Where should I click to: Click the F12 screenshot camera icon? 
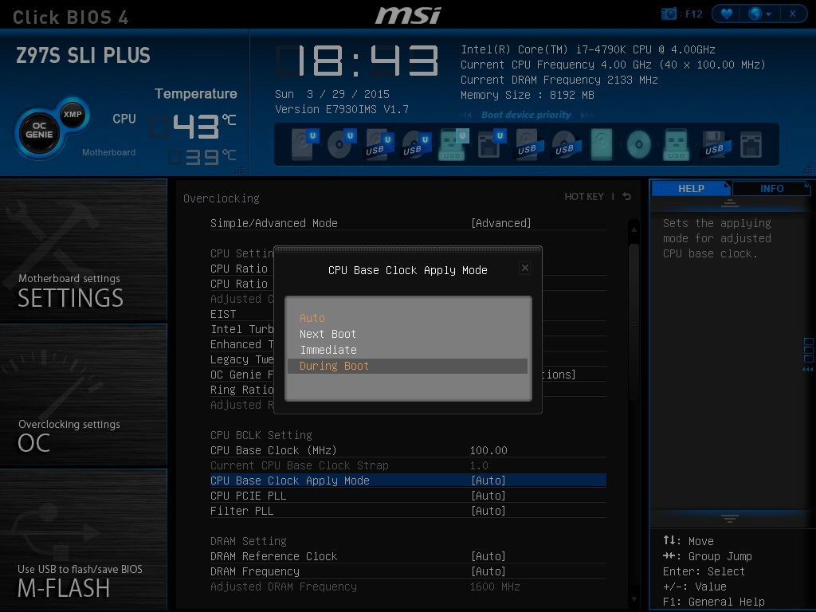click(x=669, y=14)
